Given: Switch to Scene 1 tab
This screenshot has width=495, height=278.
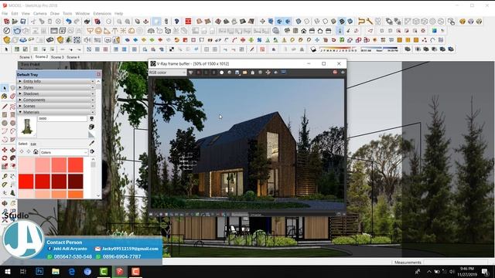Looking at the screenshot, I should coord(26,57).
